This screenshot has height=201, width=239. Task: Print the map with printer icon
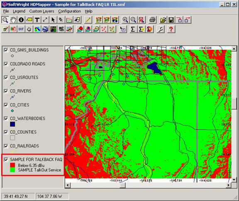152,20
